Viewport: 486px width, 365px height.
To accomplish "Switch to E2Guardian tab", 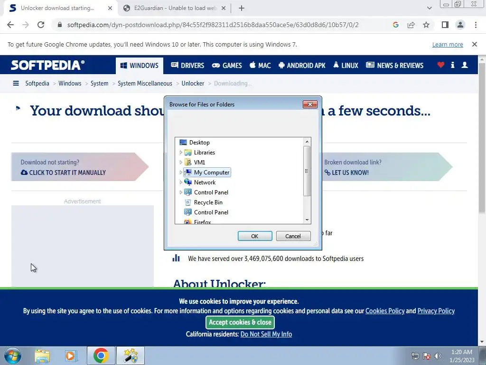I will click(174, 8).
